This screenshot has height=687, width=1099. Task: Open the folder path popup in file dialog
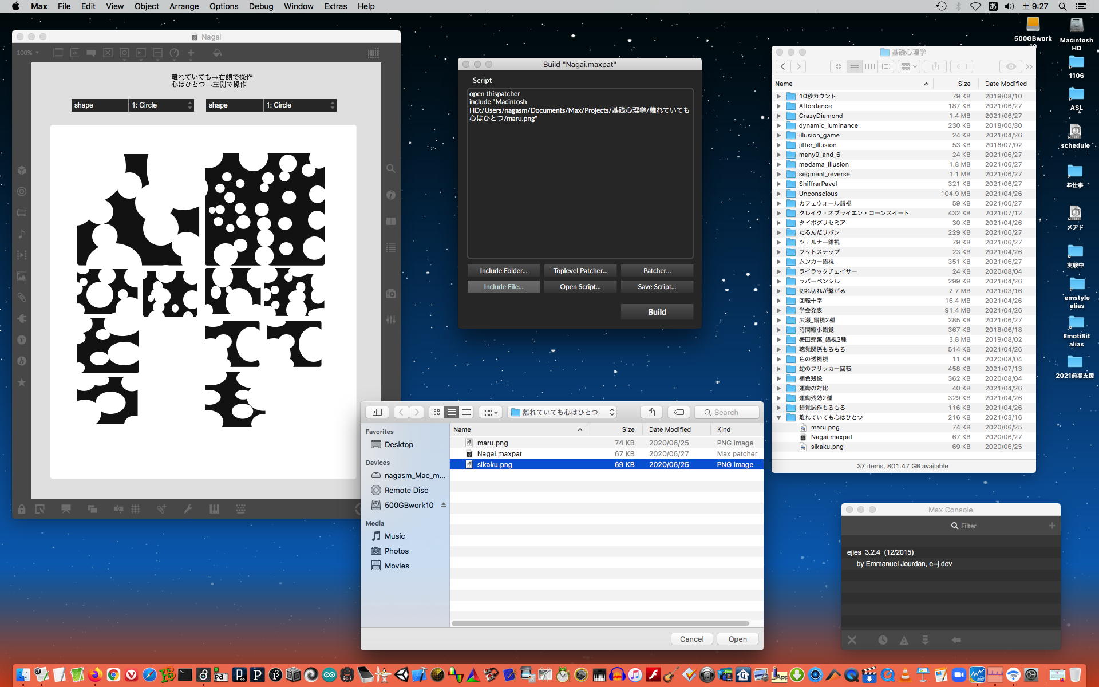[563, 412]
